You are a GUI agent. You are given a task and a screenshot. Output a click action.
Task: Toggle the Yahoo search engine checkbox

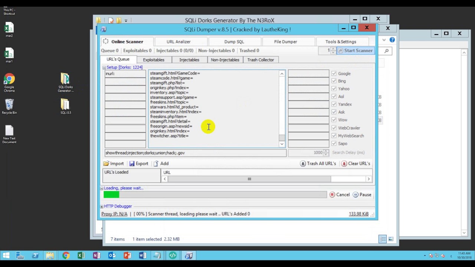coord(334,89)
